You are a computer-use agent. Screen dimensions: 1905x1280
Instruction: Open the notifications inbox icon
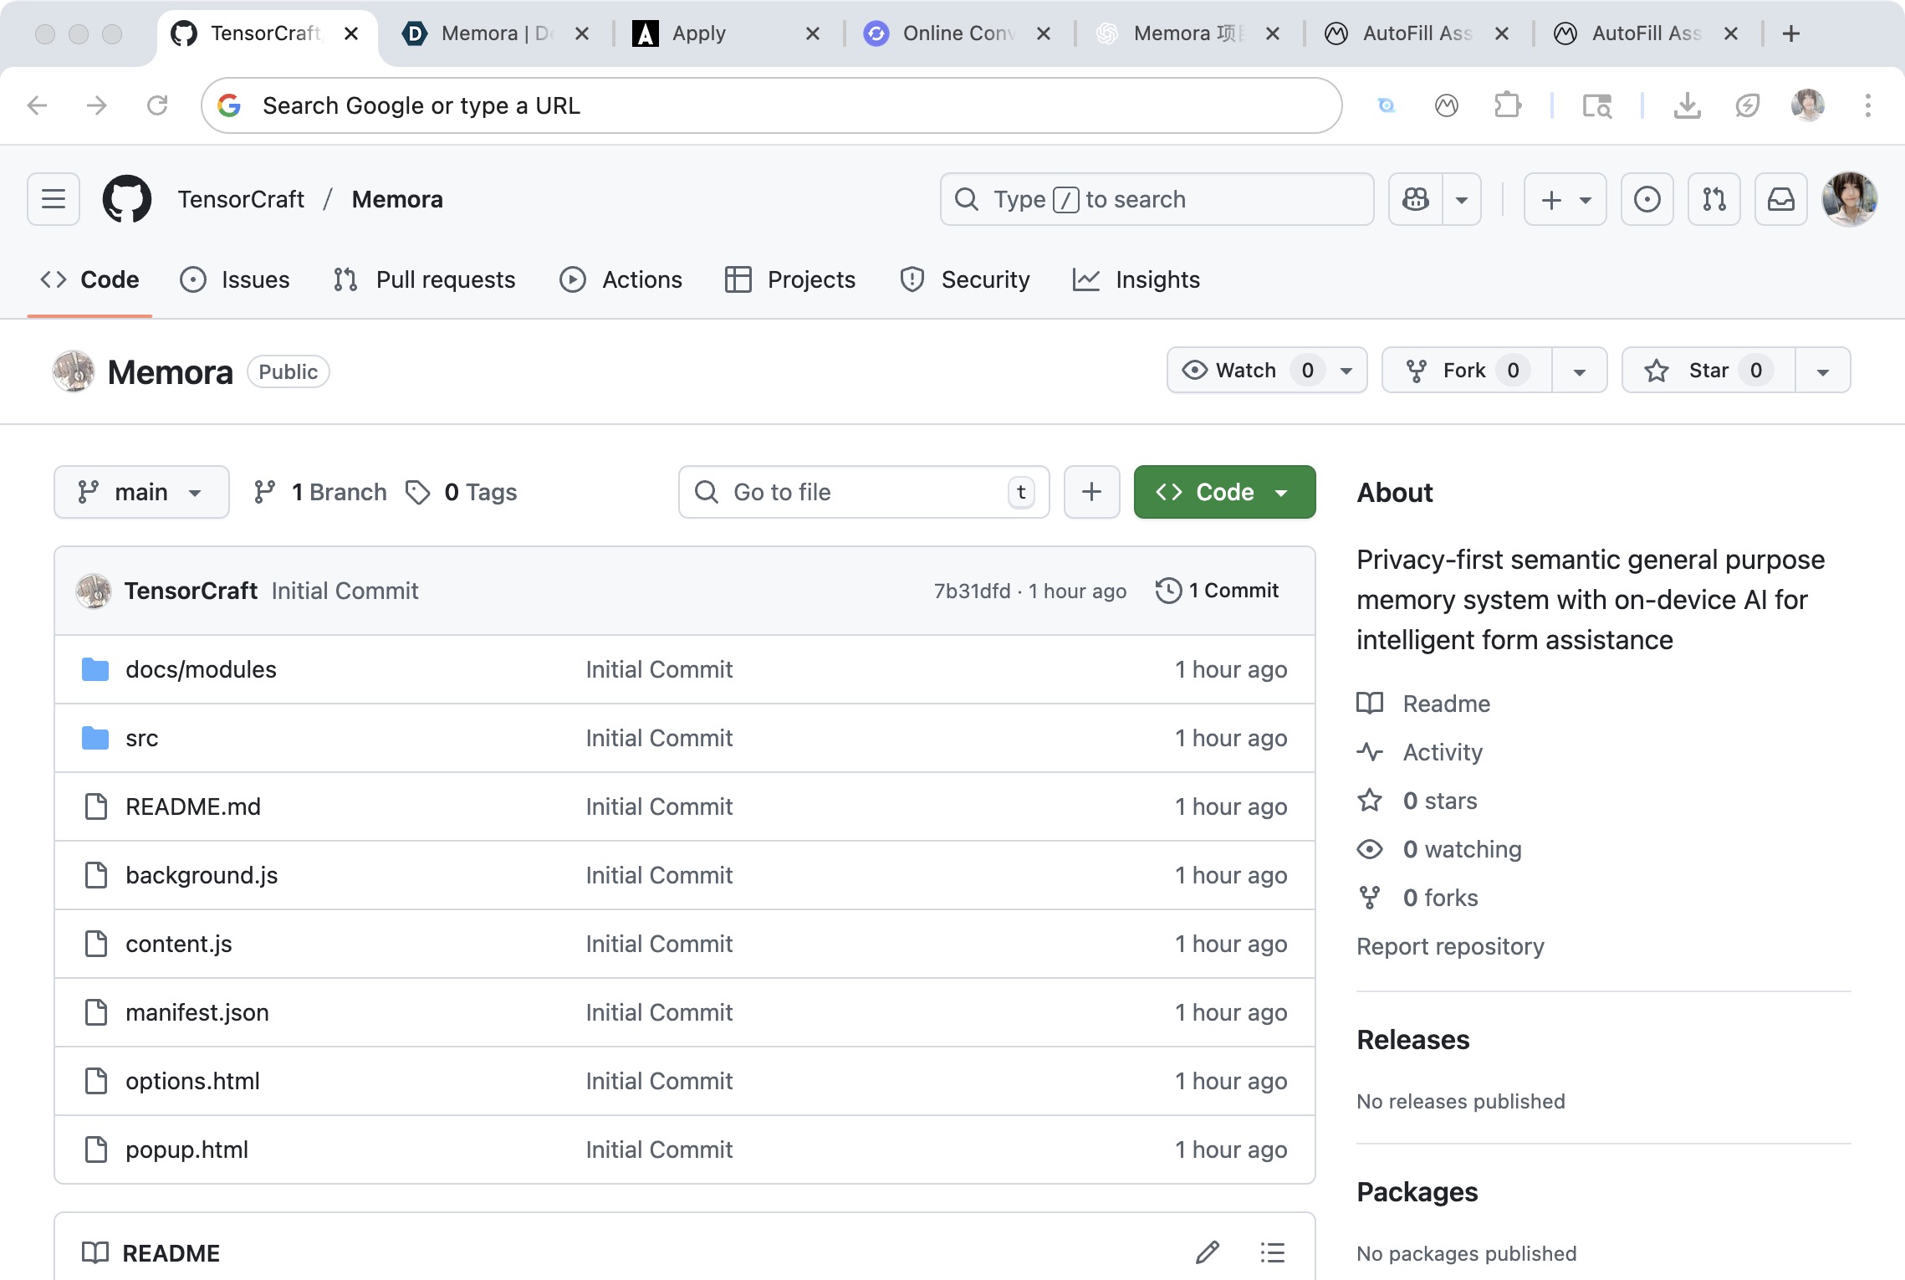(1780, 199)
